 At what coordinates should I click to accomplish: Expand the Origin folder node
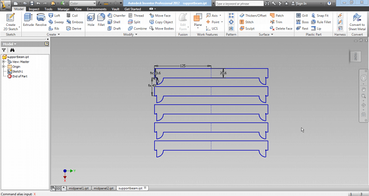pyautogui.click(x=4, y=66)
